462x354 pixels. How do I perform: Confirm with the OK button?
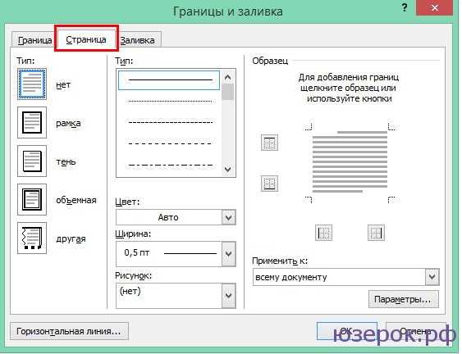347,331
